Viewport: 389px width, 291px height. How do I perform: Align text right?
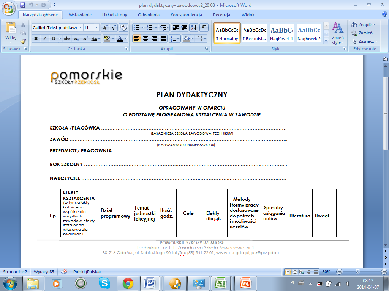[x=154, y=39]
